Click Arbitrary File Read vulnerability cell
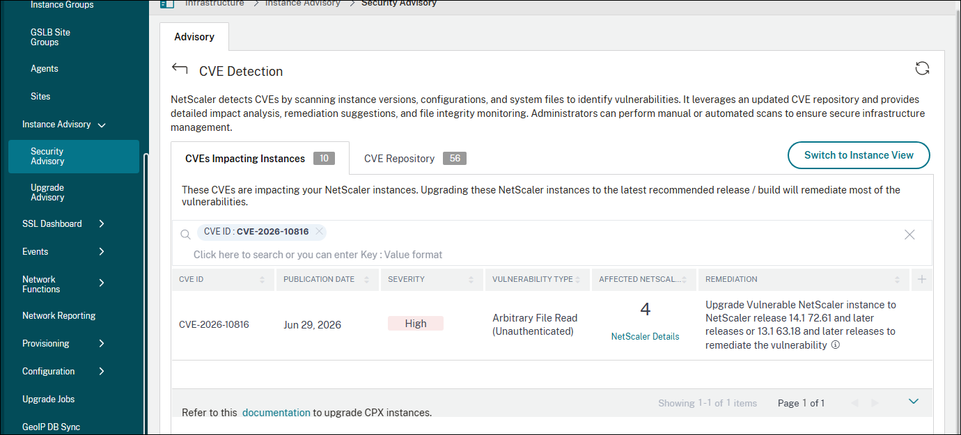961x435 pixels. (535, 324)
